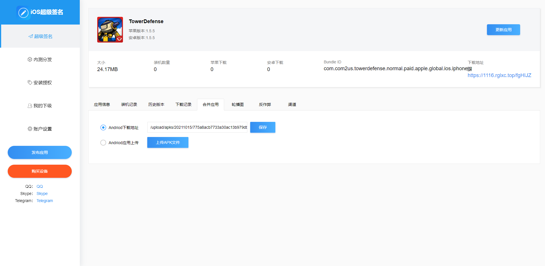Click the tag icon beside 安装授权

[30, 82]
